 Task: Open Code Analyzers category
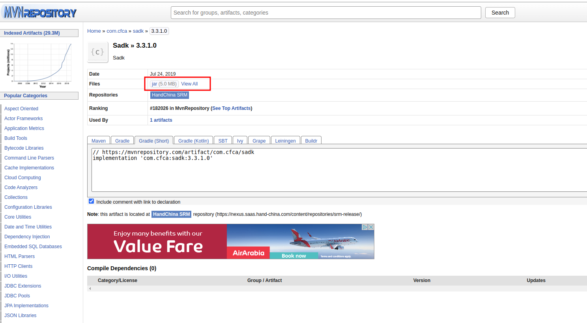[21, 187]
